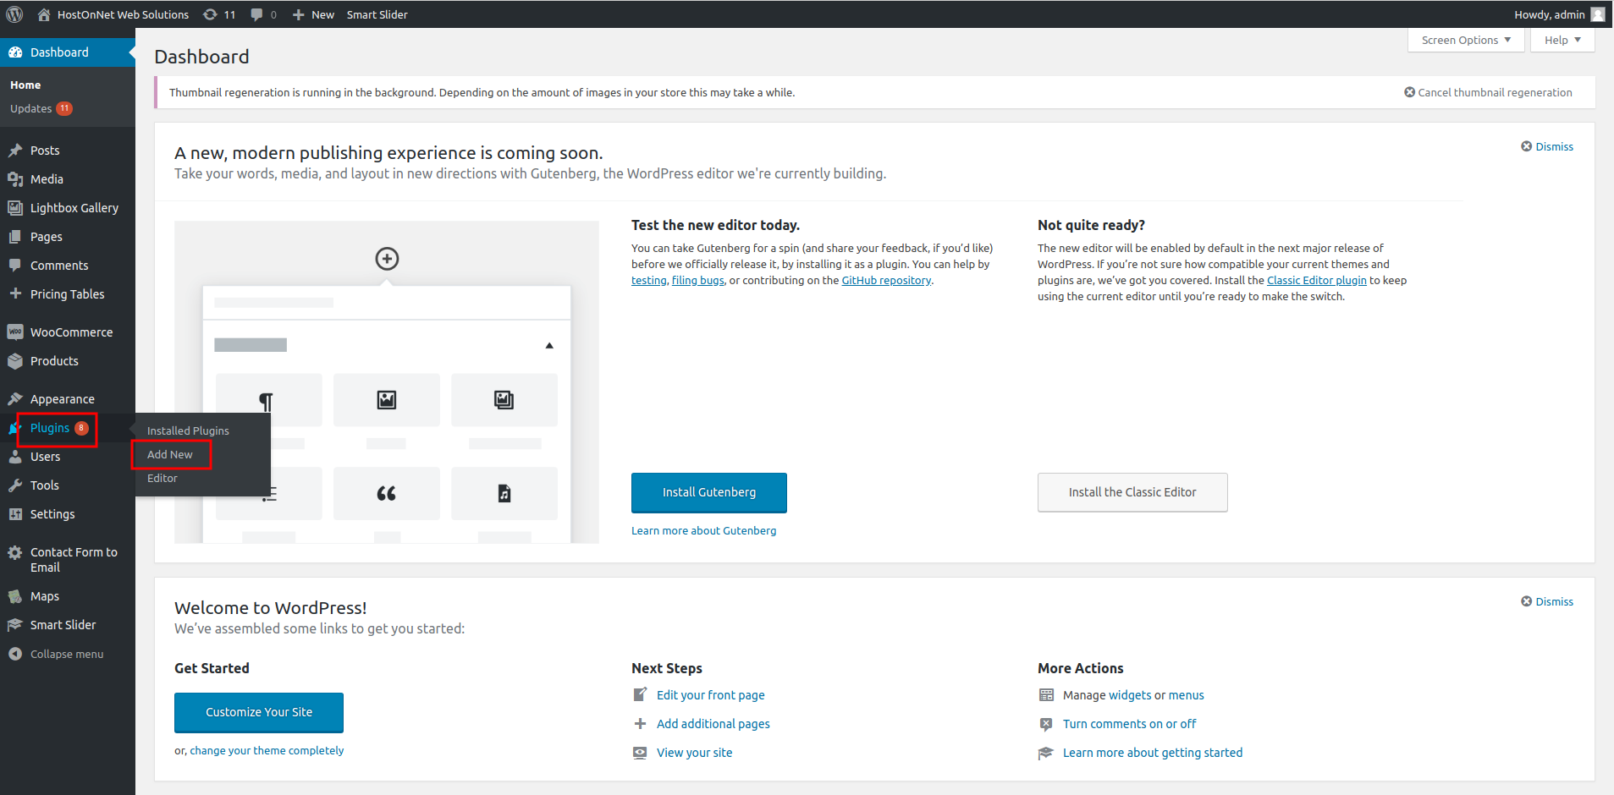Click the Tools wrench icon

point(15,485)
